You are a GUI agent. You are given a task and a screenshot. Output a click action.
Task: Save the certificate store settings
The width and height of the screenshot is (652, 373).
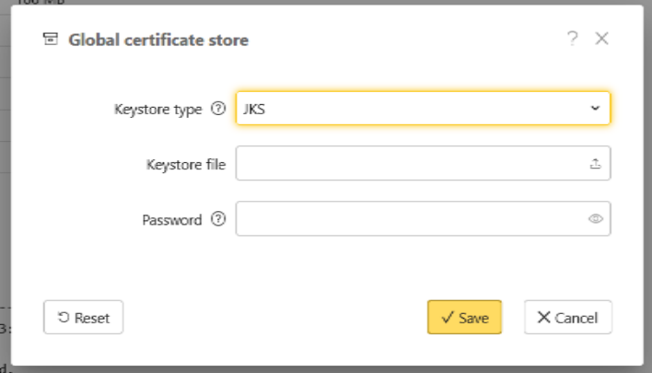click(464, 318)
